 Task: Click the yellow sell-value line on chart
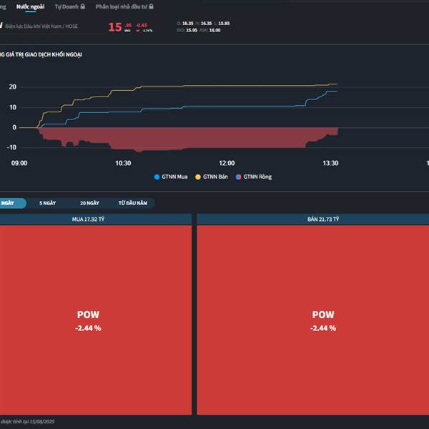coord(219,86)
